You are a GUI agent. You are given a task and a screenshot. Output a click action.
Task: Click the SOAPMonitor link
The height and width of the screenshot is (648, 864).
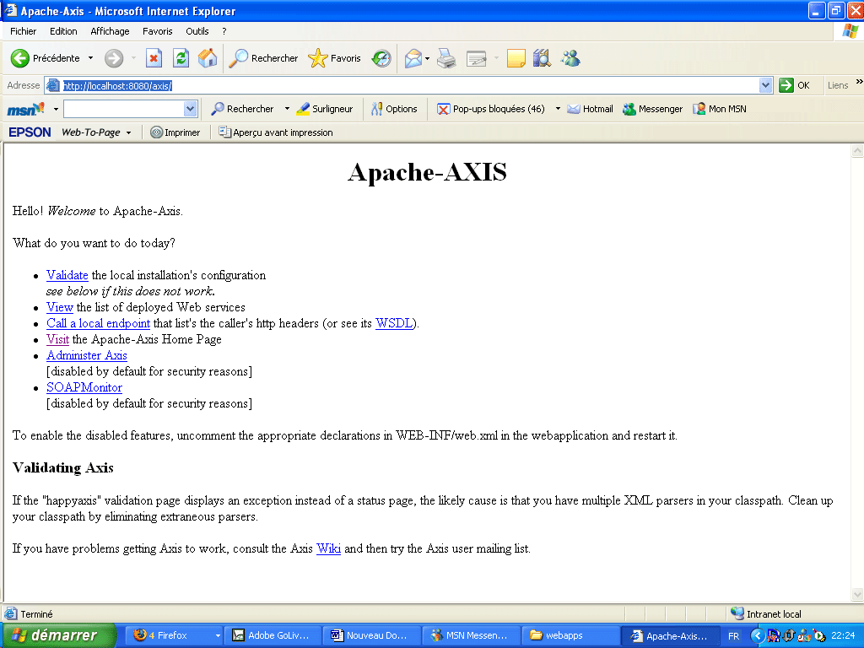[84, 387]
